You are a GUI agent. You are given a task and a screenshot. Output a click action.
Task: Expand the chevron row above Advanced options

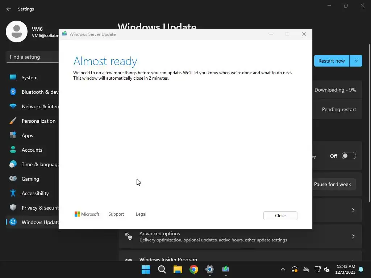[353, 210]
